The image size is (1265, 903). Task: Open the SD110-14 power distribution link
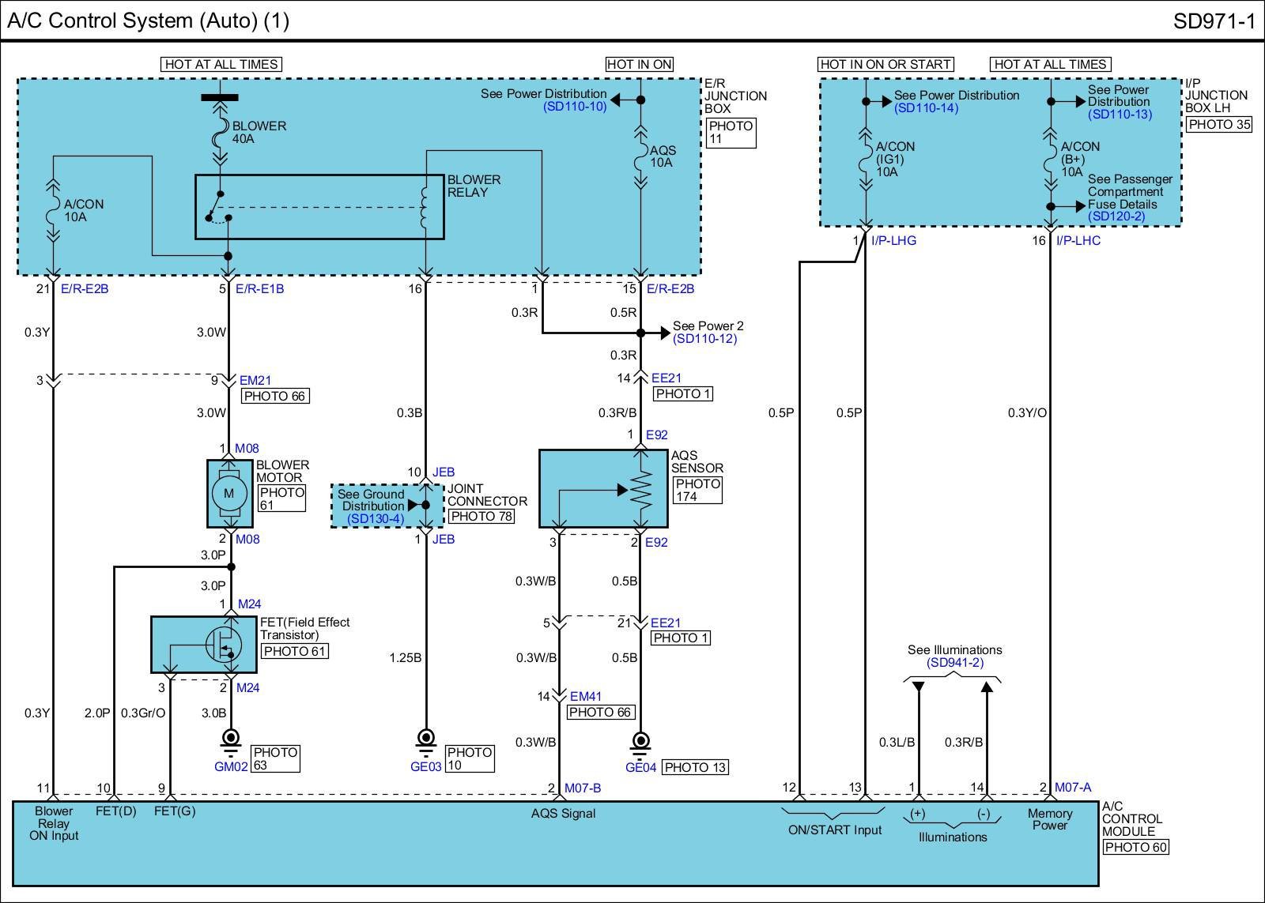tap(926, 108)
